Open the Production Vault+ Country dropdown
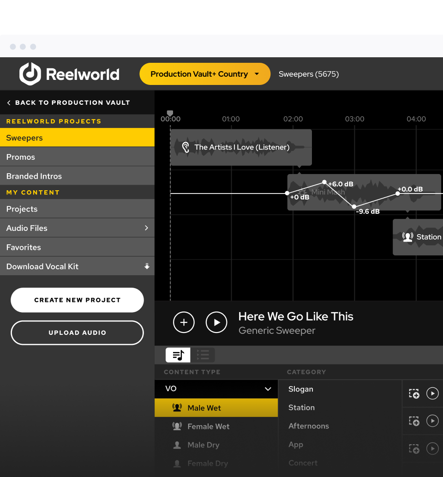The width and height of the screenshot is (443, 477). [205, 74]
